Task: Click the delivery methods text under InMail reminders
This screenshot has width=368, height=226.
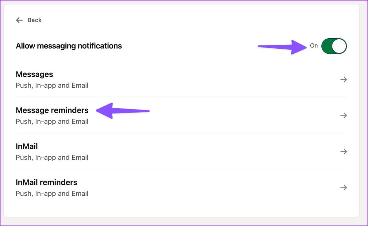Action: click(52, 193)
